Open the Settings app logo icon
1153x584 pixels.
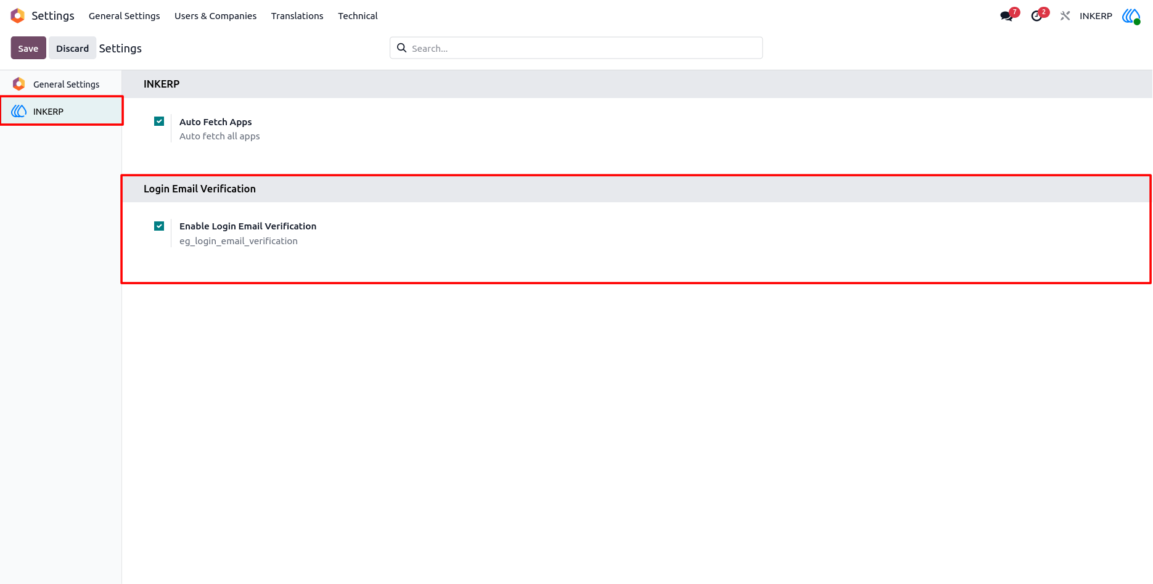(18, 15)
